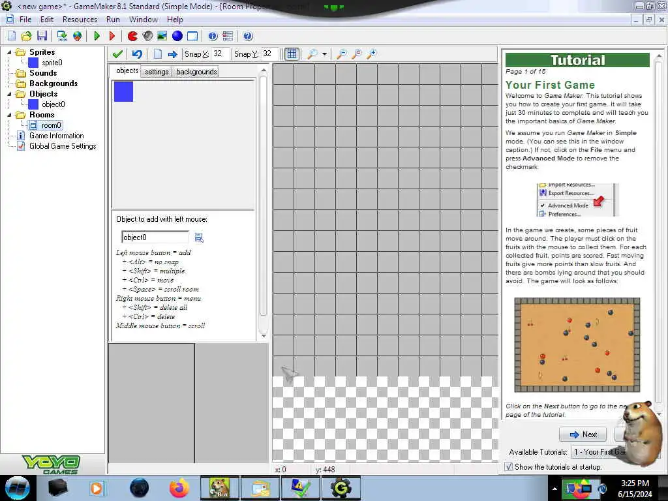Open Global Game Settings toolbar icon
Screen dimensions: 668x501
click(x=228, y=37)
